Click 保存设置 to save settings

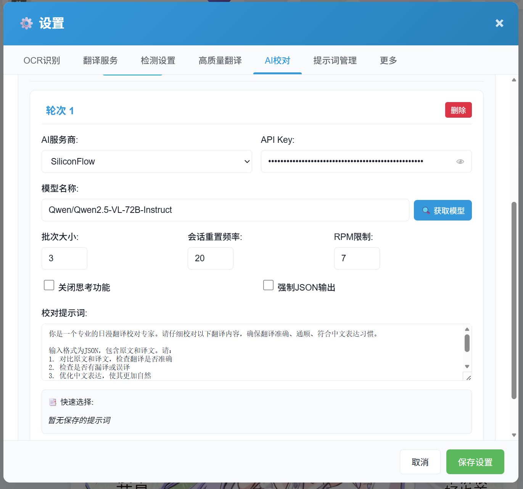tap(475, 462)
